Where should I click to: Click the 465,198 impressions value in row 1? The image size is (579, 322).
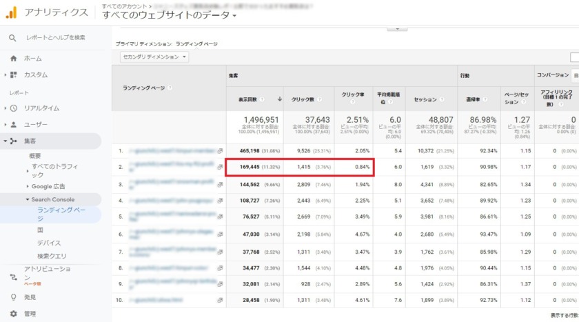[x=250, y=151]
